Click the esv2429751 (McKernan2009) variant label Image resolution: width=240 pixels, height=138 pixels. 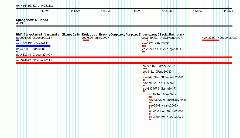(162, 38)
